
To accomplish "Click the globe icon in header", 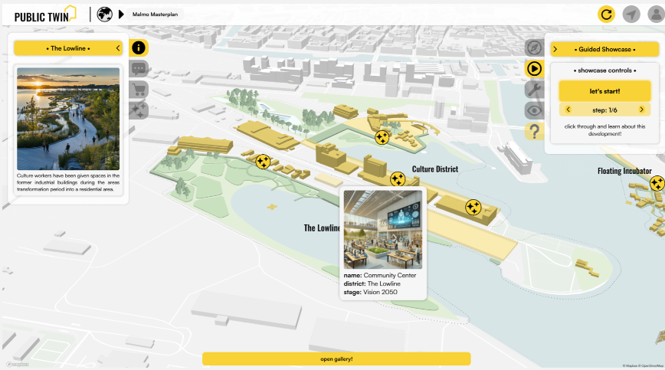I will (x=104, y=15).
